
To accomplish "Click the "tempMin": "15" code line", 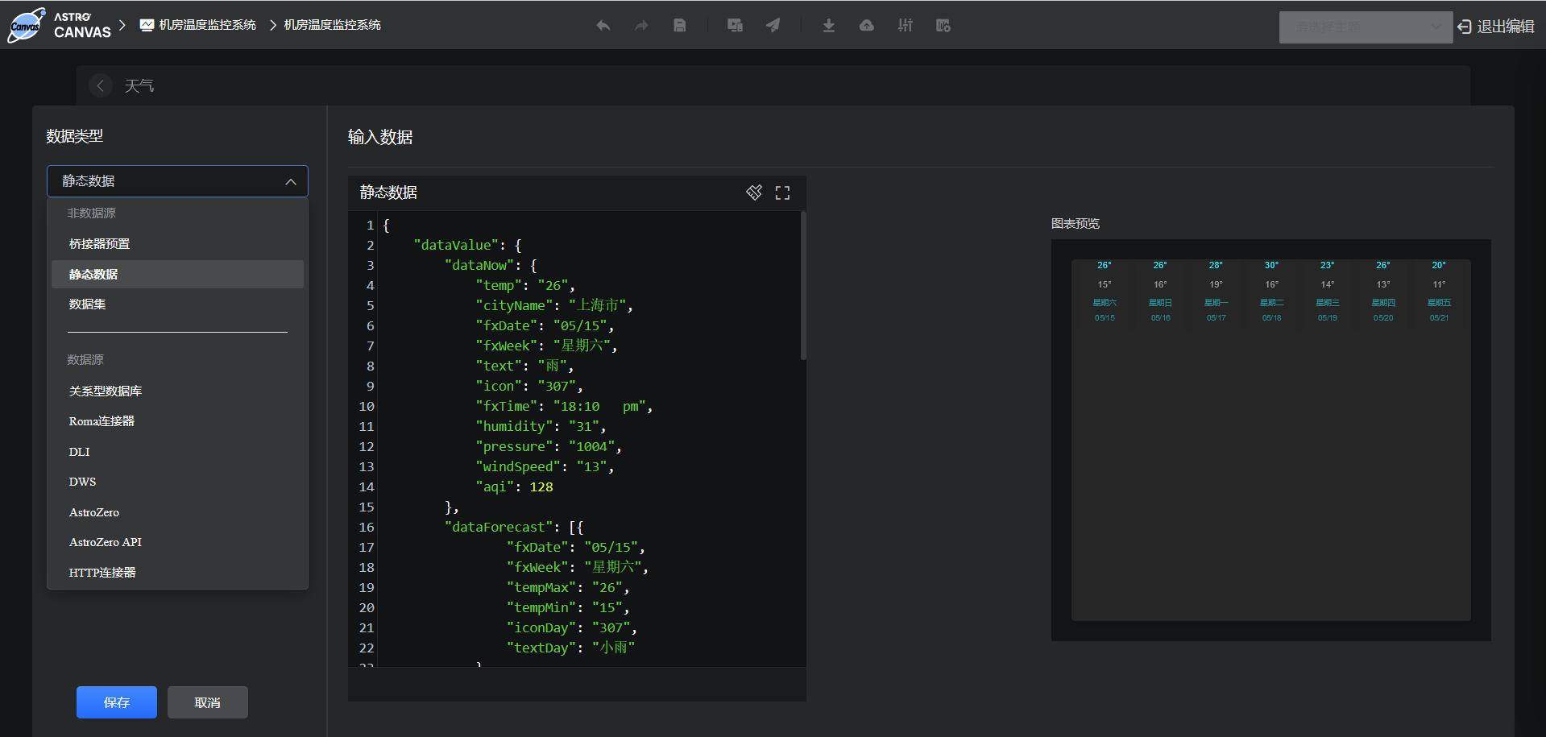I will [x=568, y=607].
